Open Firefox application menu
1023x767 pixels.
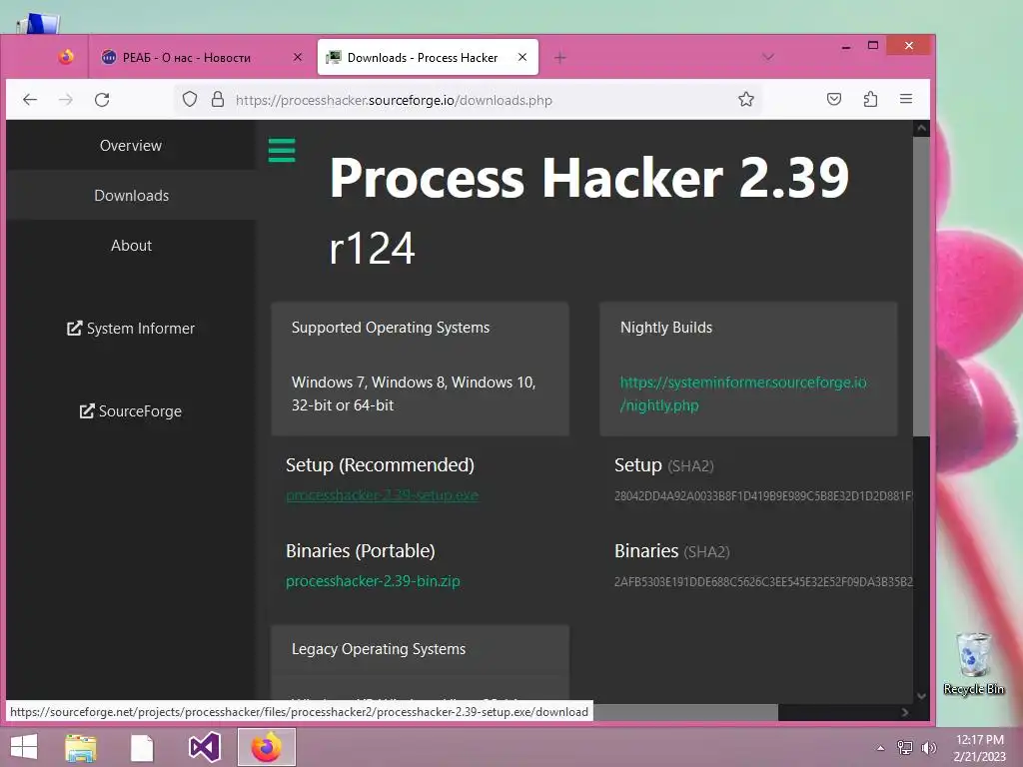[x=906, y=99]
